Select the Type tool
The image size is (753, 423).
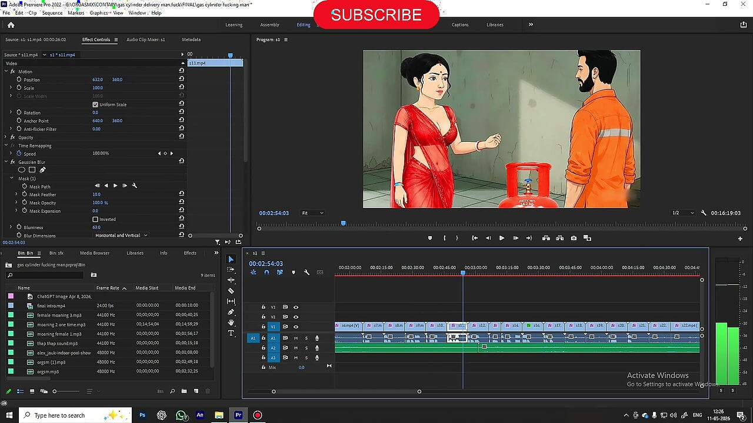click(x=231, y=333)
